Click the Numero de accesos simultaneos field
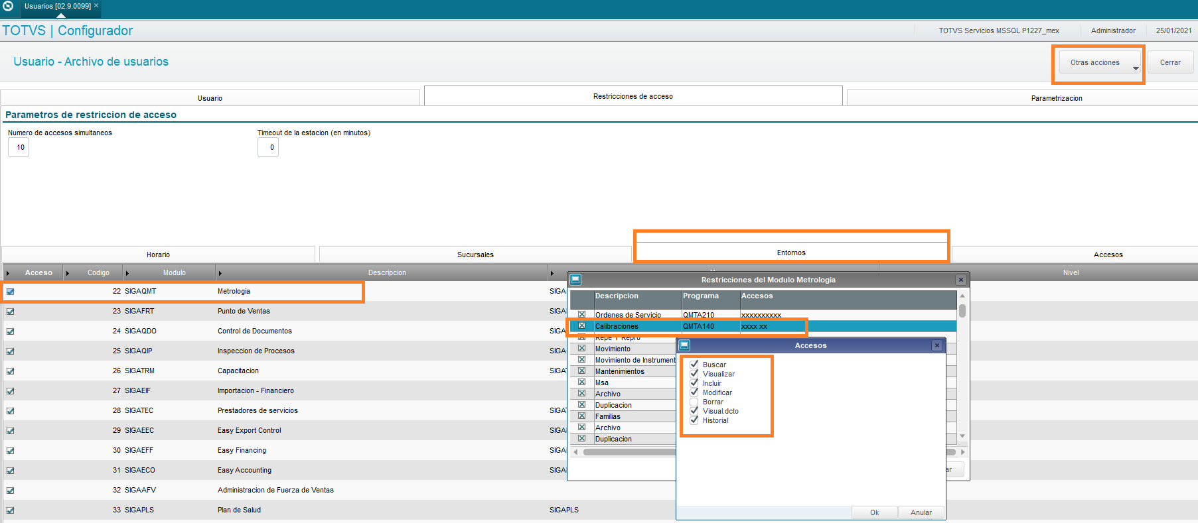1198x523 pixels. (x=19, y=147)
